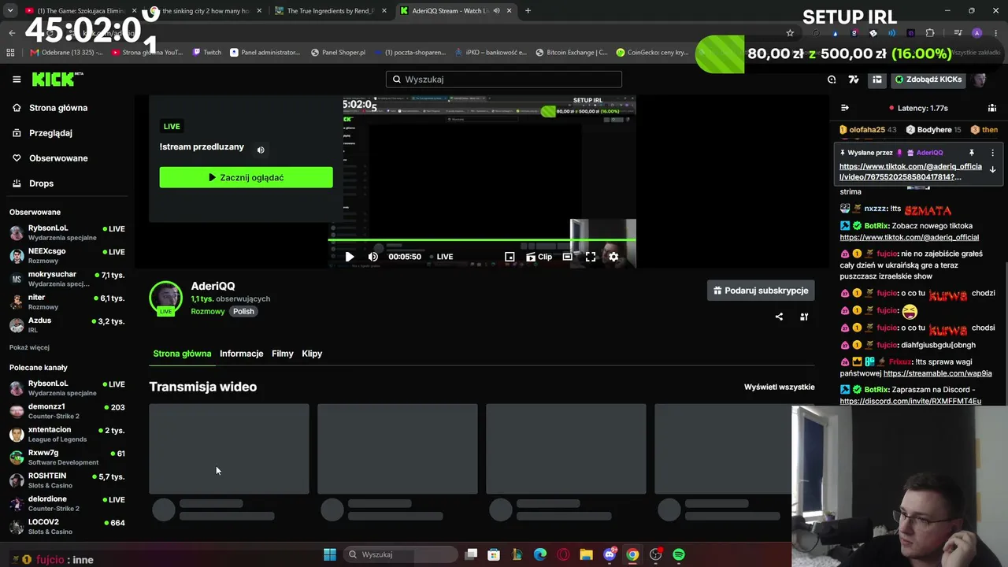
Task: Switch to the Klipy tab
Action: [312, 354]
